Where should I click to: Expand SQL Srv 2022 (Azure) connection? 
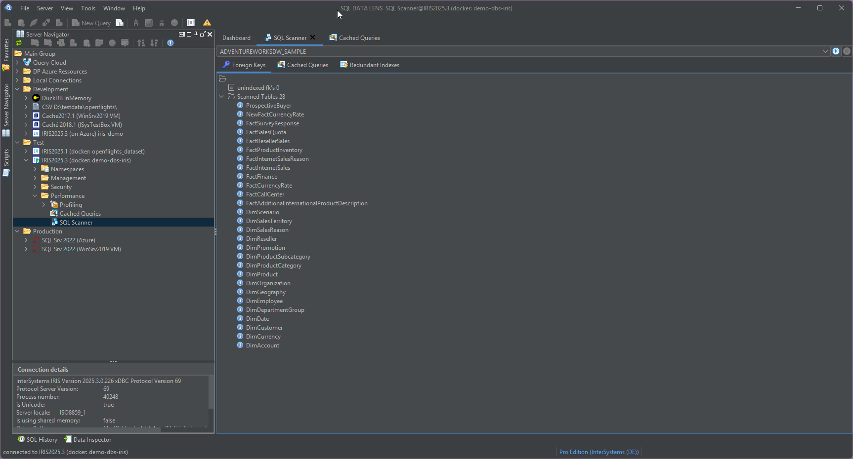(x=26, y=240)
